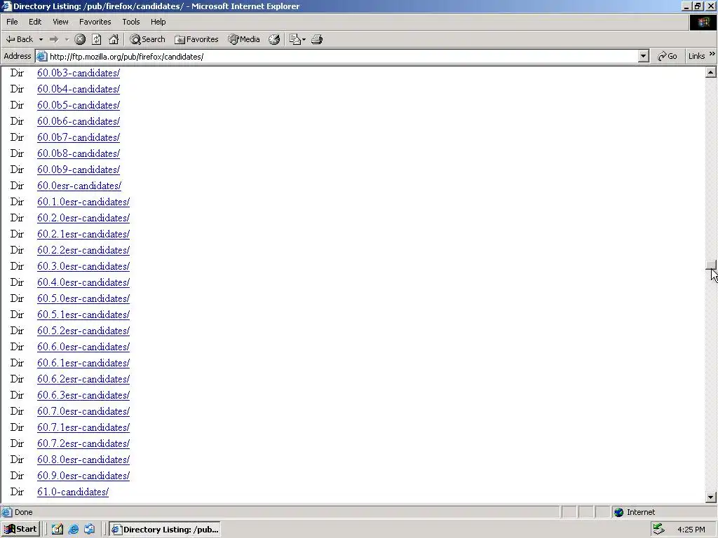Click the Print toolbar icon
718x538 pixels.
coord(317,39)
